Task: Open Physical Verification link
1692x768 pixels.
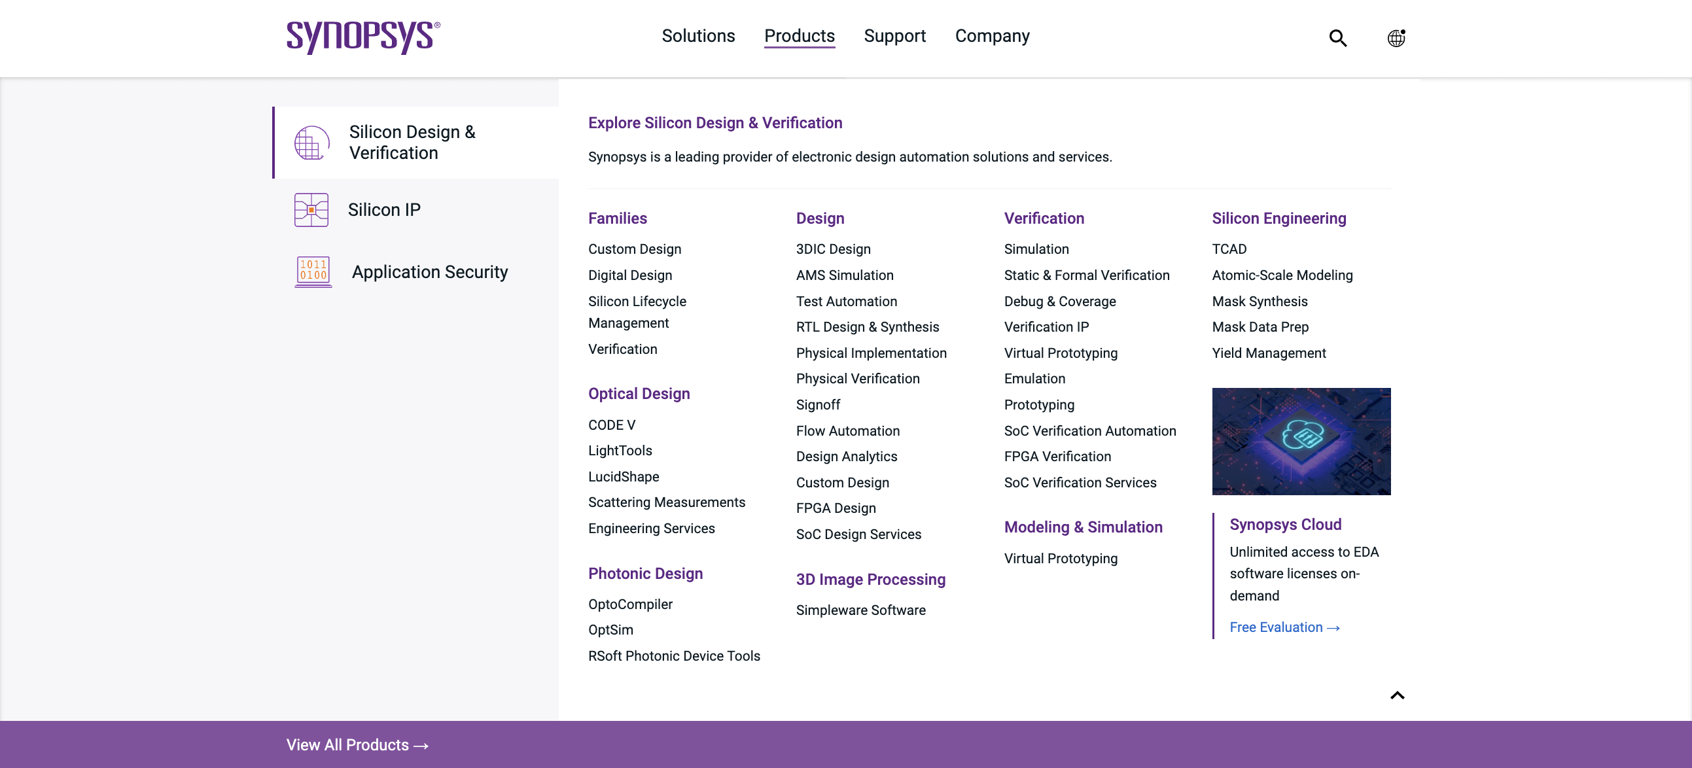Action: coord(857,378)
